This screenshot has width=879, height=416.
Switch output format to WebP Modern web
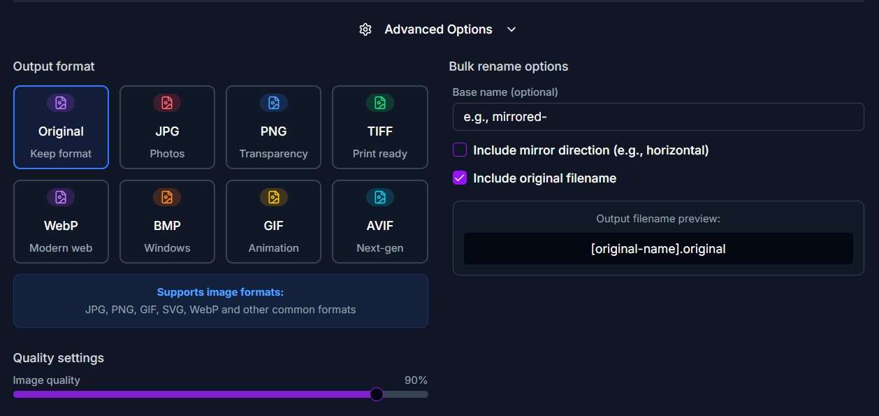pos(61,222)
